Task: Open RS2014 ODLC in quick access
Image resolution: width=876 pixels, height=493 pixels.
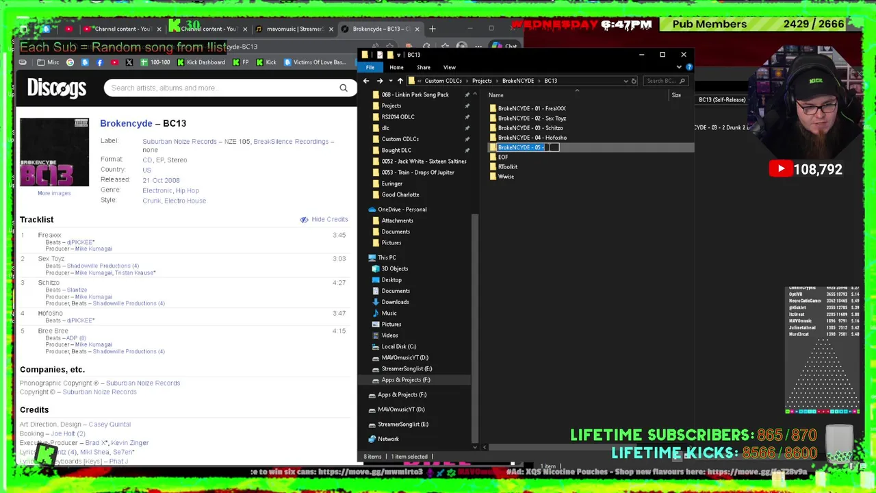Action: point(398,116)
